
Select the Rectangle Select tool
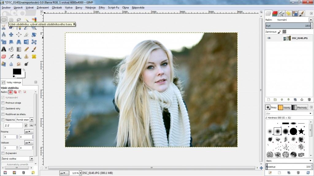coord(4,20)
